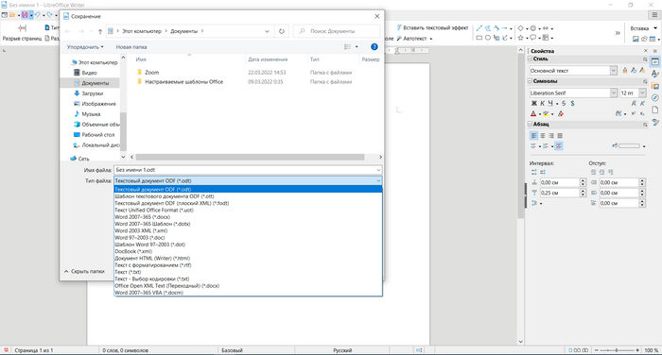The image size is (662, 355).
Task: Click the Redo arrow icon
Action: [x=49, y=15]
